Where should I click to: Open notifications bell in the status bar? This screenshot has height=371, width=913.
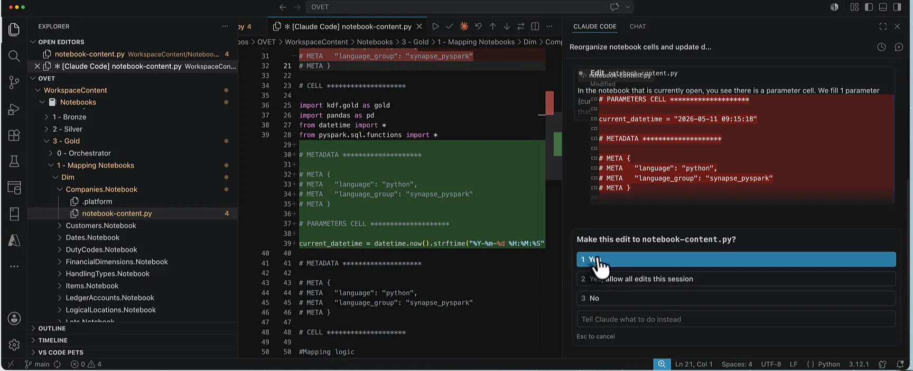[900, 364]
